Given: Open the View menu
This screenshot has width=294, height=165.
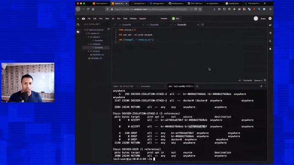Looking at the screenshot, I should point(107,18).
